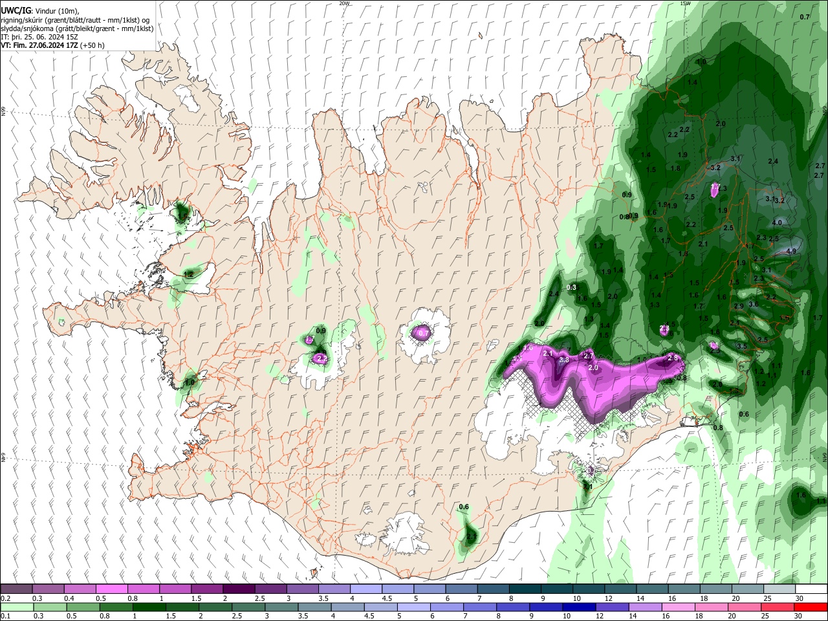Screen dimensions: 828x621
Task: Click the 2.9 precipitation value on the map
Action: point(739,306)
